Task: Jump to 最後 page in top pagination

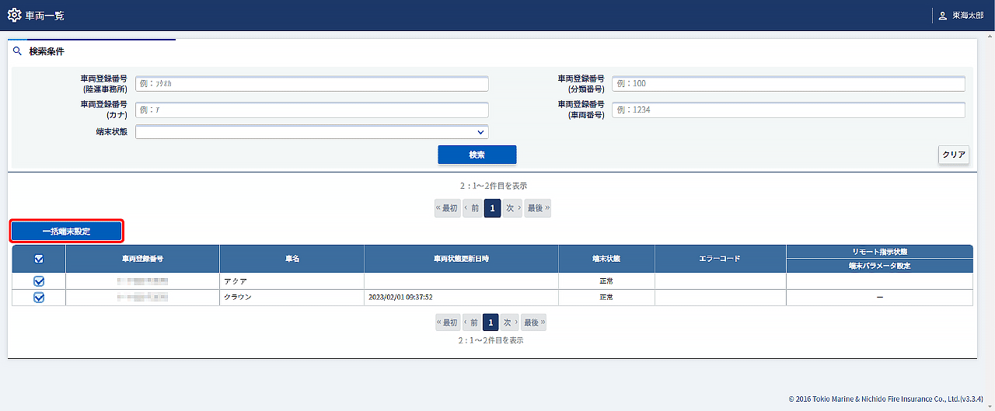Action: [x=537, y=208]
